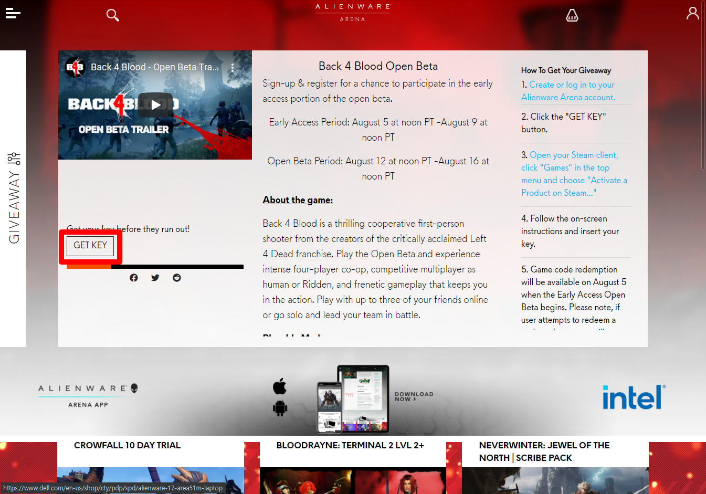Viewport: 706px width, 494px height.
Task: Click the Alienware Arena logo
Action: tap(353, 13)
